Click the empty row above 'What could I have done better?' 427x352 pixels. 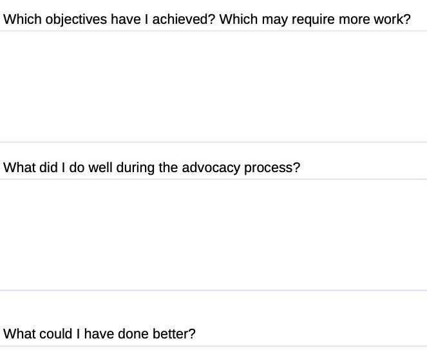(213, 306)
